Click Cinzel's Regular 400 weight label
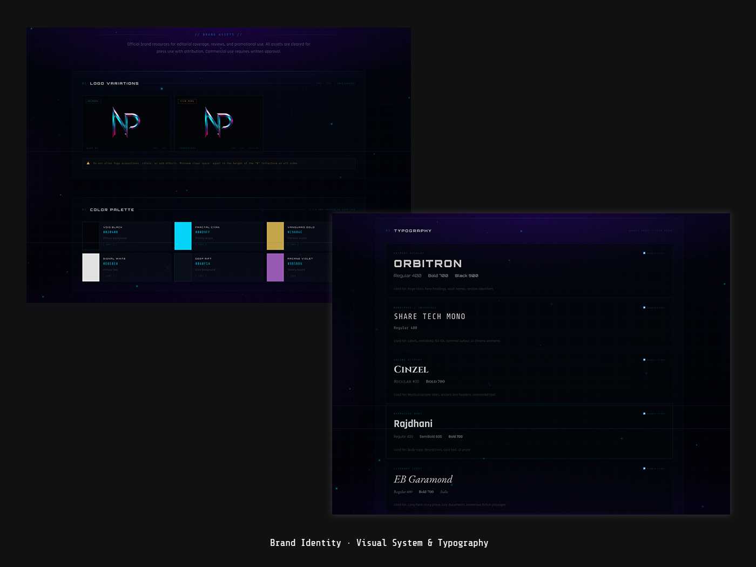Screen dimensions: 756x567 406,382
